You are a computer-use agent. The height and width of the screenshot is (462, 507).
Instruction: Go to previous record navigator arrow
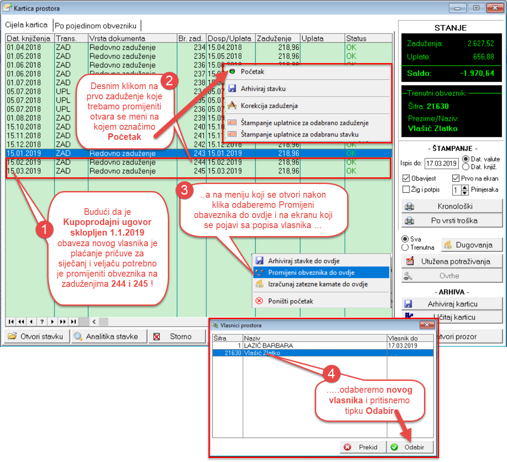coord(31,322)
